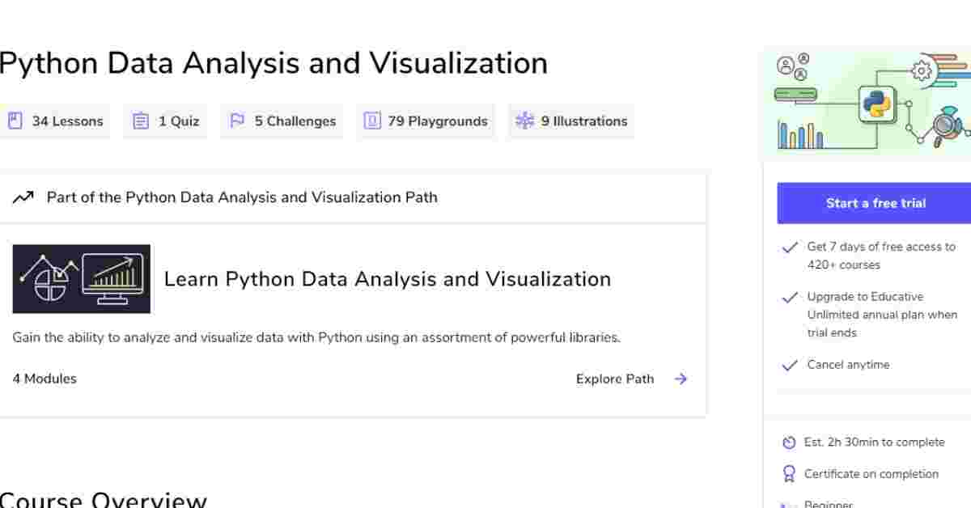Click the Explore Path arrow icon

681,379
